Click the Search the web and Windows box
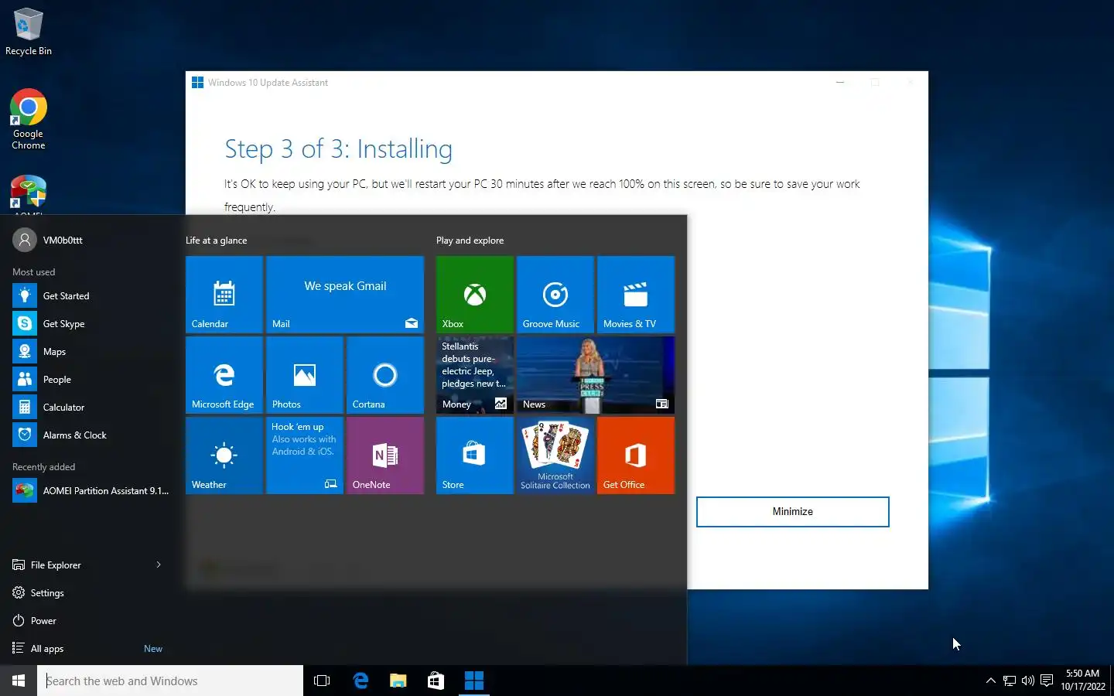The width and height of the screenshot is (1114, 696). pyautogui.click(x=170, y=681)
